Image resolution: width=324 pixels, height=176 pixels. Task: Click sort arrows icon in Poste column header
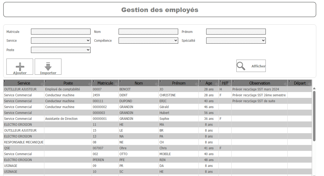click(46, 81)
